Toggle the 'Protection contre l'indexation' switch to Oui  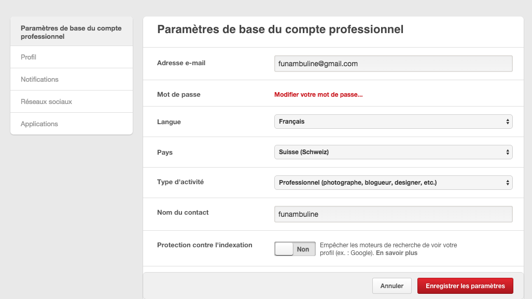(295, 249)
